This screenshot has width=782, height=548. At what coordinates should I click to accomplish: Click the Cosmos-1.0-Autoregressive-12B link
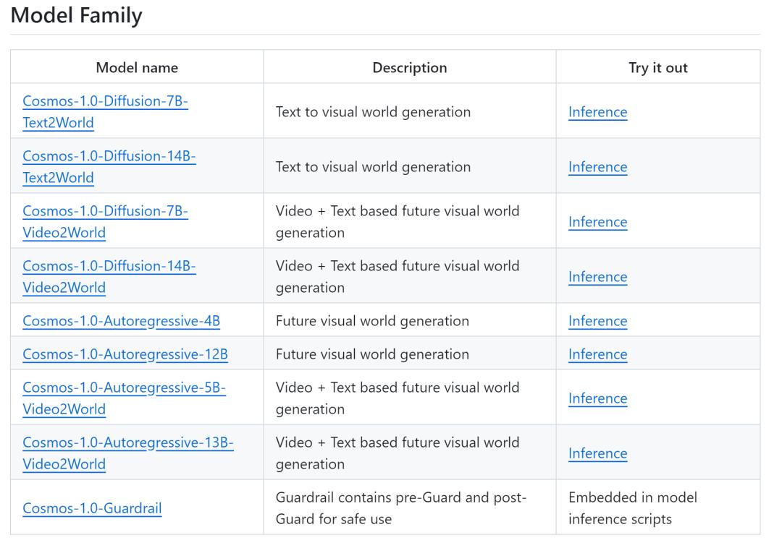click(x=125, y=354)
